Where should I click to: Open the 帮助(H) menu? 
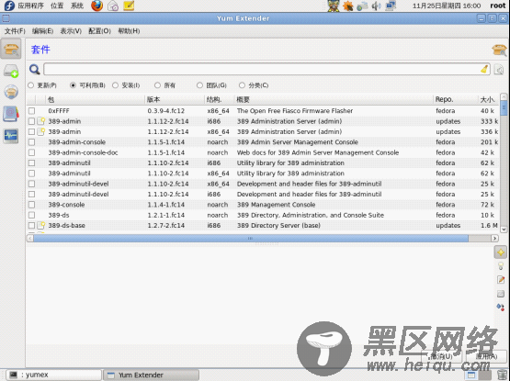tap(129, 31)
